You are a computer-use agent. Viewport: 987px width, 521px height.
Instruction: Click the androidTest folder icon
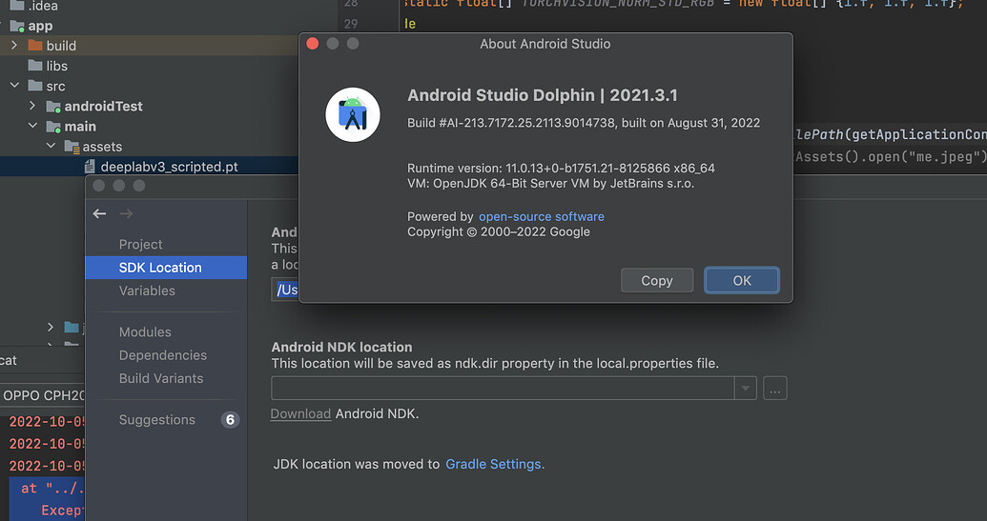pyautogui.click(x=53, y=107)
